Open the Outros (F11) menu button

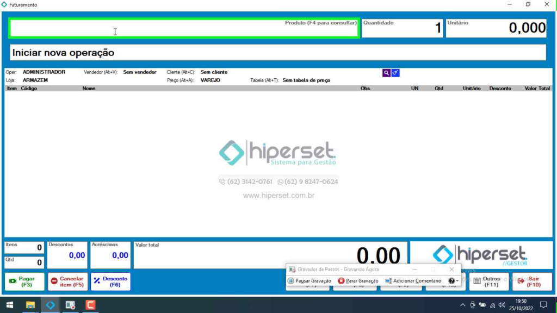click(488, 281)
